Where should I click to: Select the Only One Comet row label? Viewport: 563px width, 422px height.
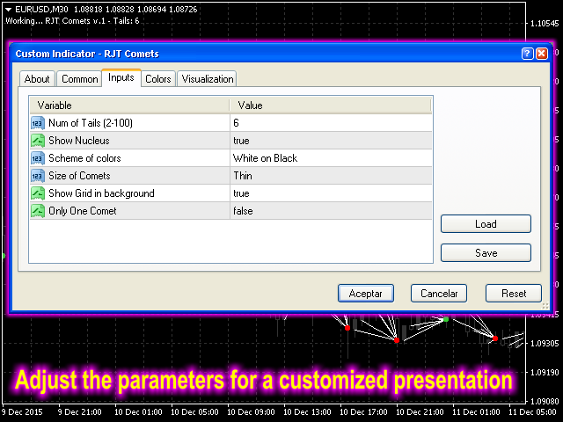[x=83, y=211]
